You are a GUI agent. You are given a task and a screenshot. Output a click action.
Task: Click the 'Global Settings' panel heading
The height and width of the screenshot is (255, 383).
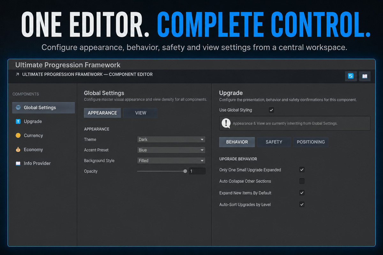click(104, 93)
